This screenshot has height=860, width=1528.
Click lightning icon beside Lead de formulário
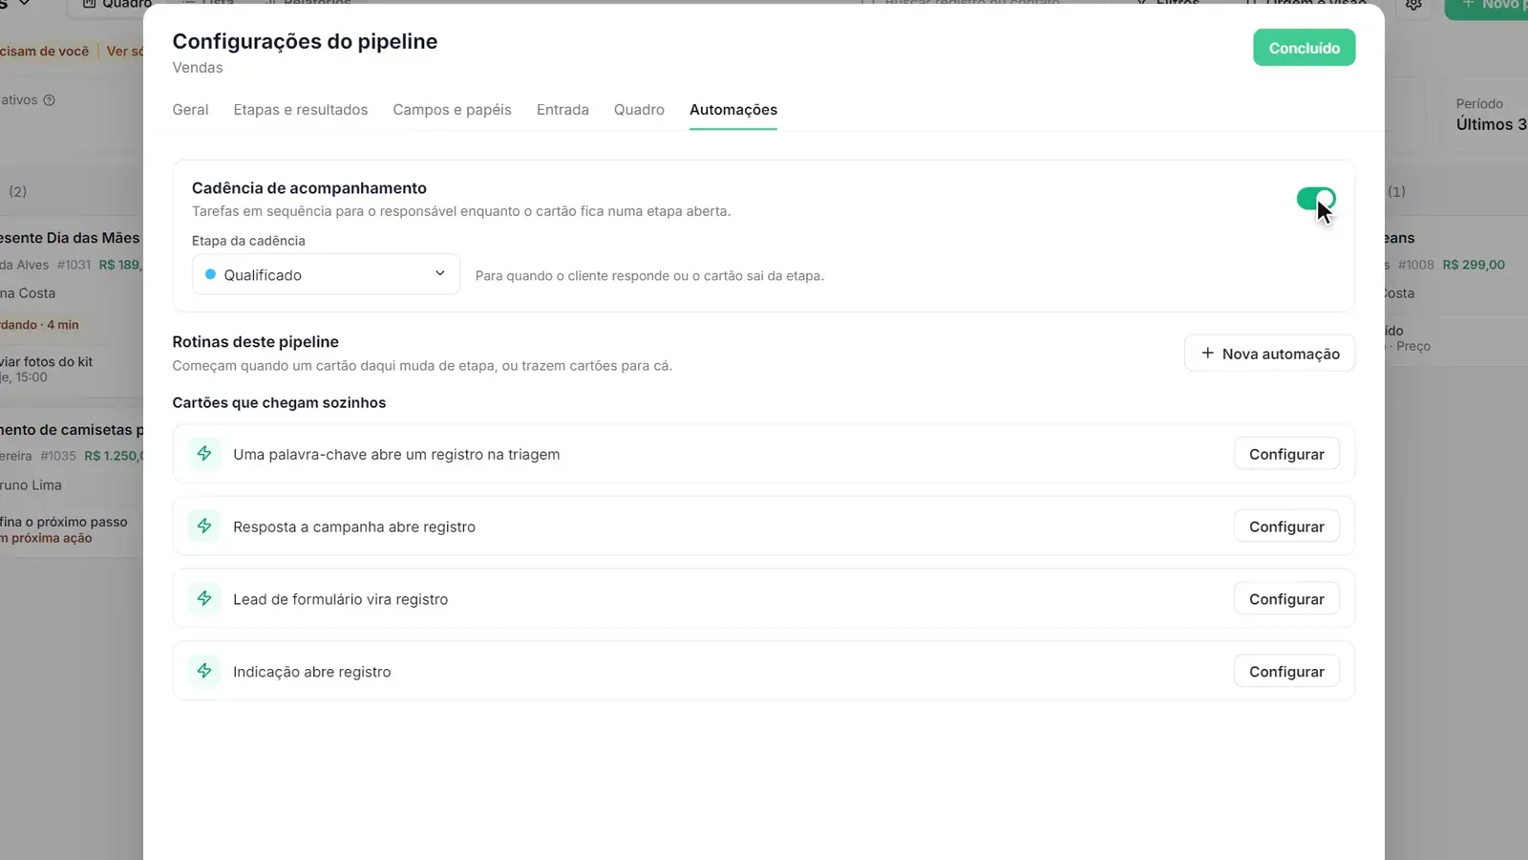204,598
